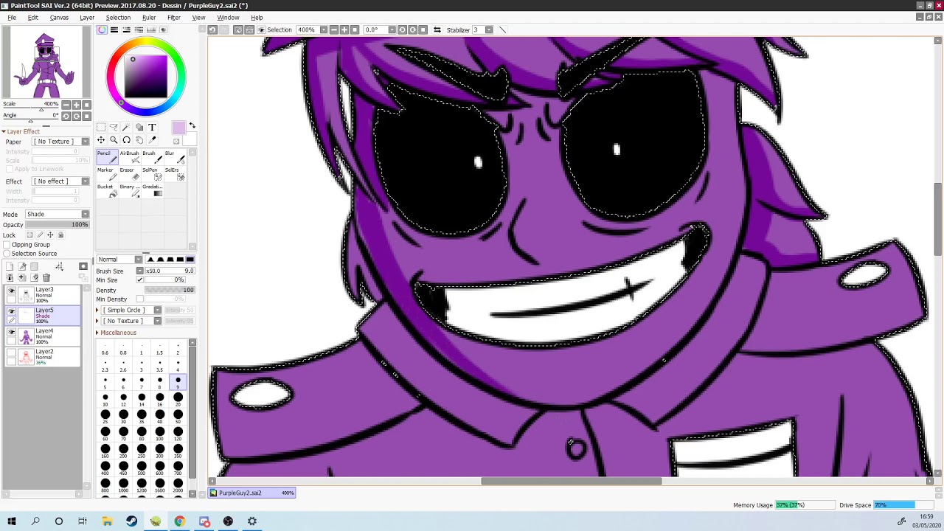Select Selection Source radio button
Image resolution: width=944 pixels, height=531 pixels.
tap(7, 253)
